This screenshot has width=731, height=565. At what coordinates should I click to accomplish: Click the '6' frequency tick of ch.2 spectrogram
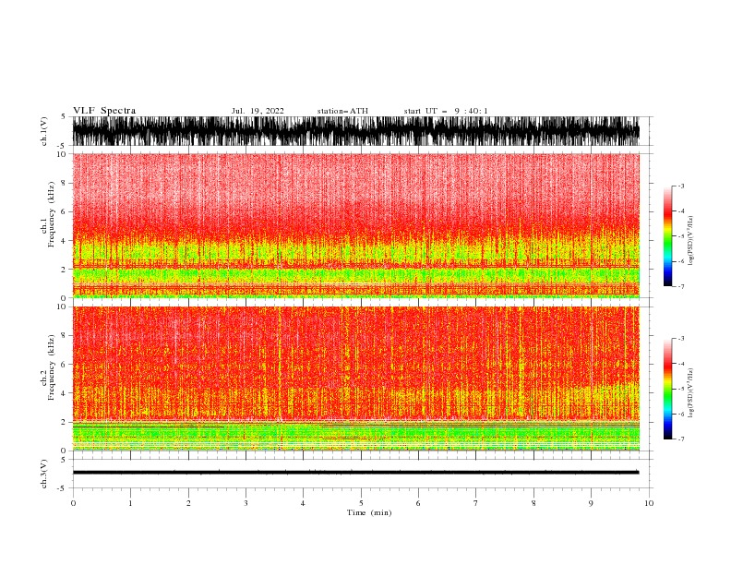pyautogui.click(x=64, y=365)
